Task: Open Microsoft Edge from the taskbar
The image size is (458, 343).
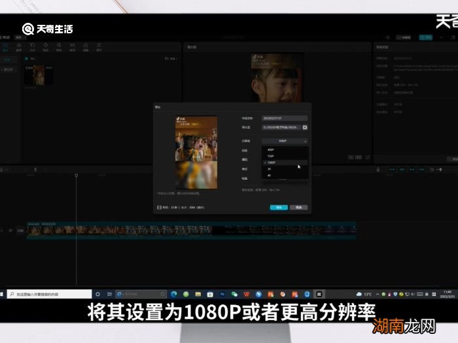Action: point(174,294)
